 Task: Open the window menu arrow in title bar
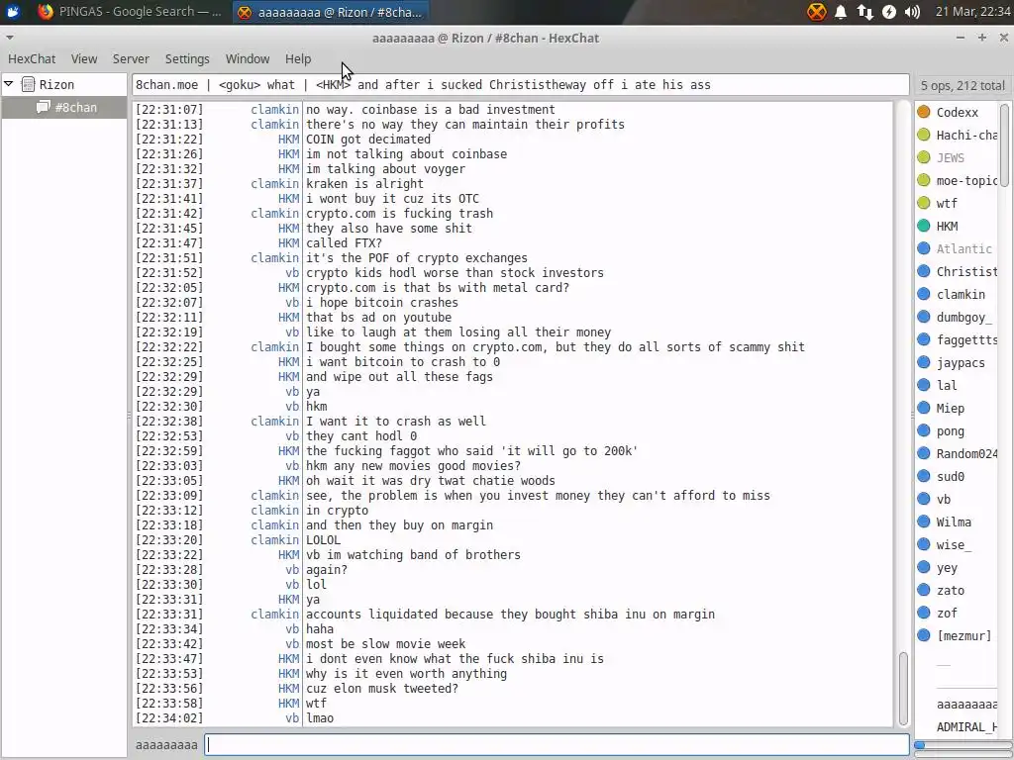(10, 38)
